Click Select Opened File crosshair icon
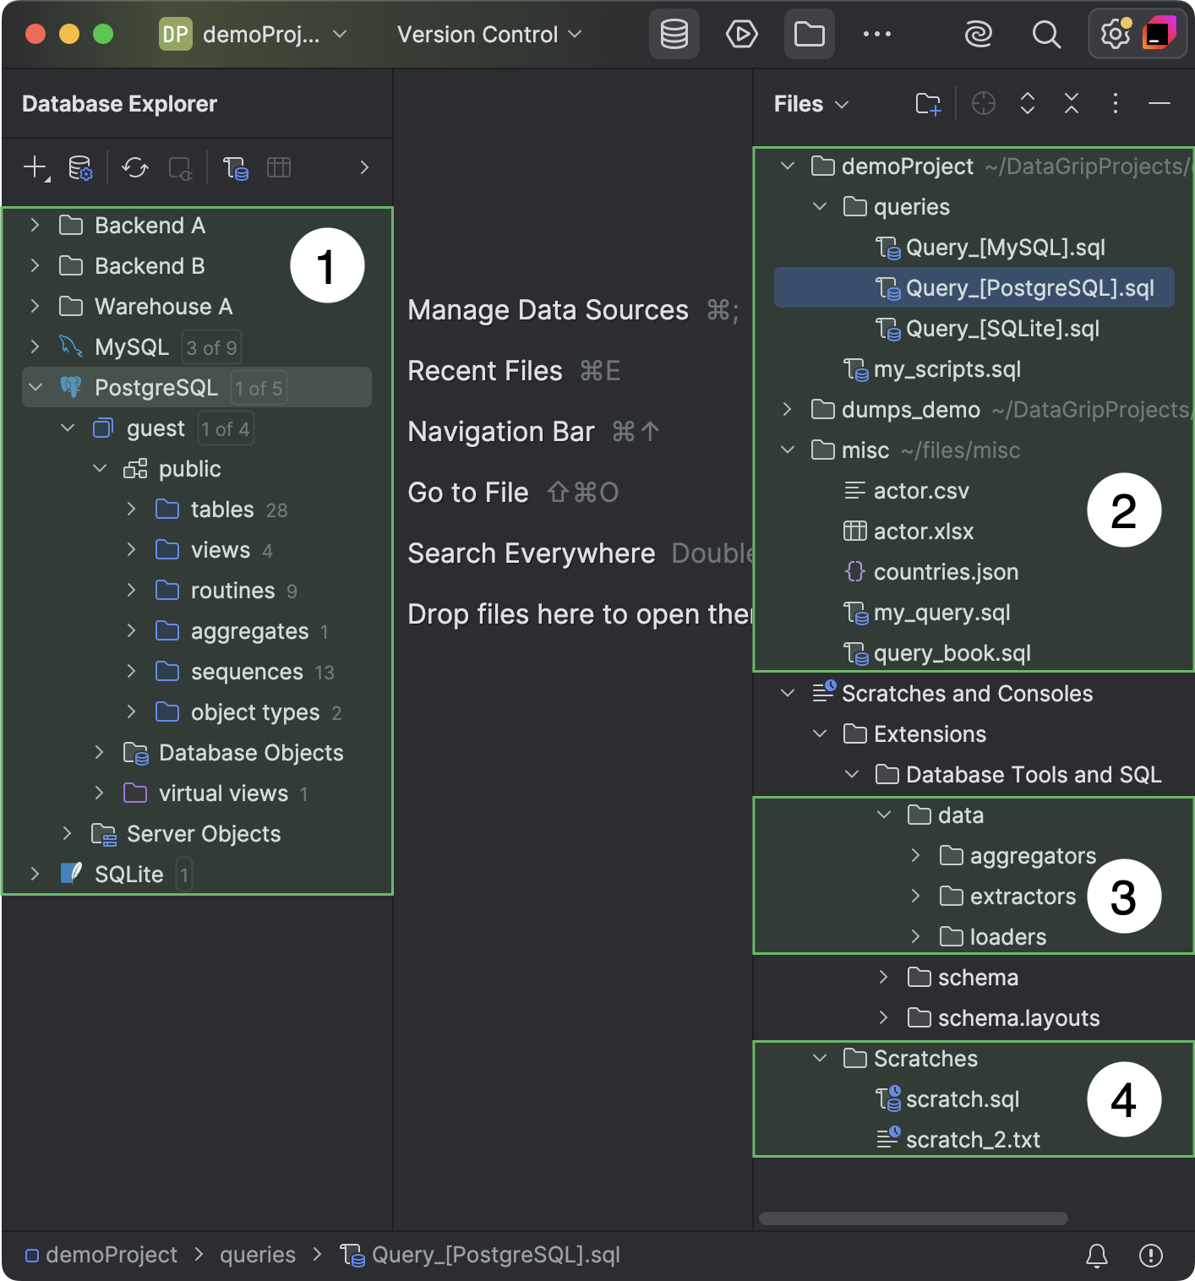 point(984,104)
